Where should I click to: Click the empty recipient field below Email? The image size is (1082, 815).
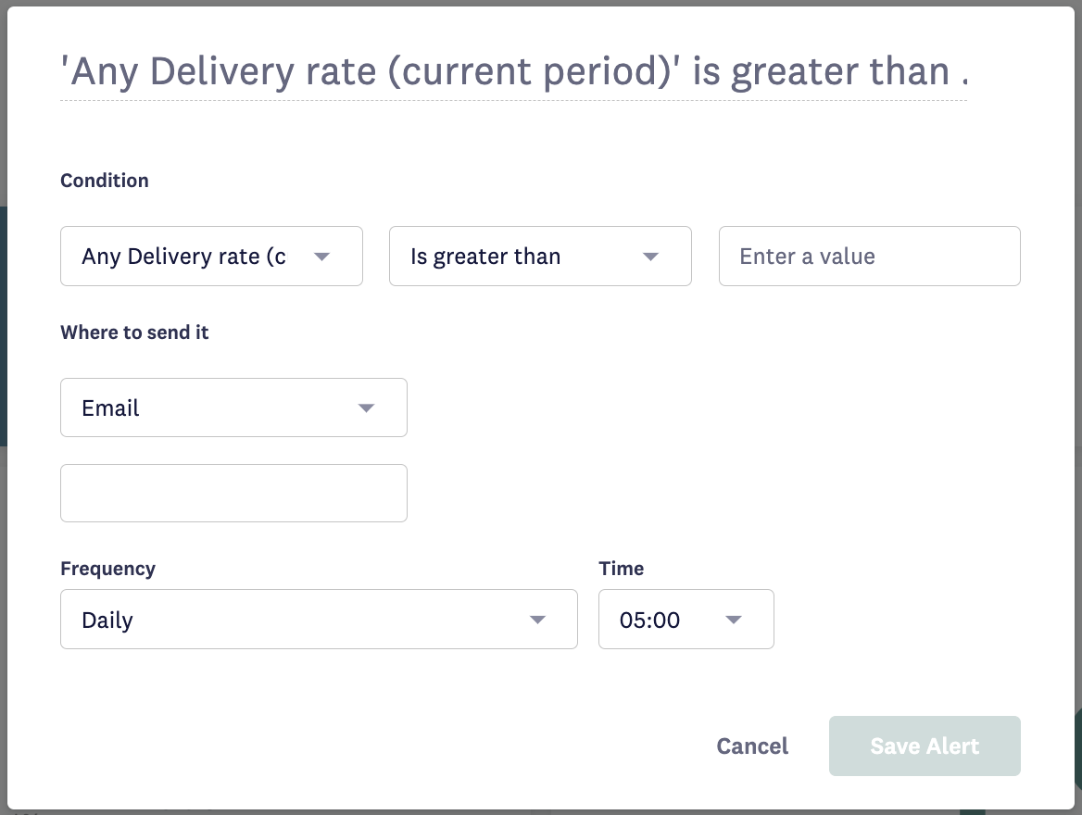click(x=233, y=494)
